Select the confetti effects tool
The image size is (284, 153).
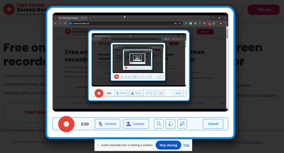(182, 124)
